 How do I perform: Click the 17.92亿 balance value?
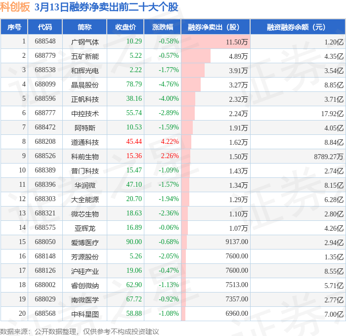[x=332, y=114]
